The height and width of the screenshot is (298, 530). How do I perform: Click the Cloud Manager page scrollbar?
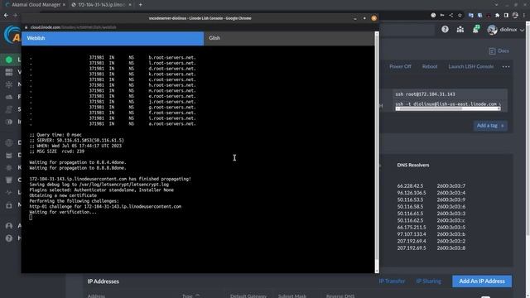[x=528, y=128]
